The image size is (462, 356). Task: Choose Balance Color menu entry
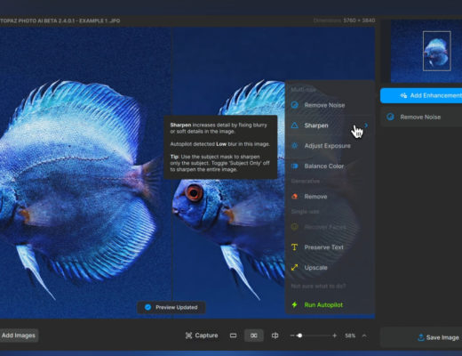[x=330, y=166]
